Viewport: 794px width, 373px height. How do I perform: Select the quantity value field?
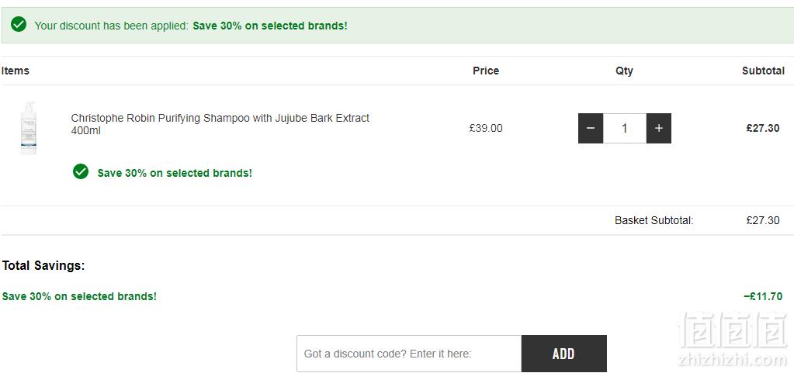(625, 128)
